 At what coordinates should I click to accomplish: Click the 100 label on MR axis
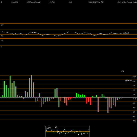(x=134, y=77)
